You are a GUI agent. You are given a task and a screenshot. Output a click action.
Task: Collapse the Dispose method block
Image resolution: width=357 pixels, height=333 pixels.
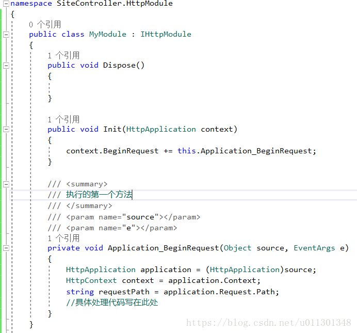[6, 66]
